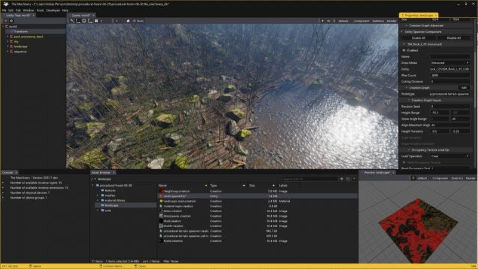The image size is (478, 269).
Task: Click the filter icon in Asset Browser search bar
Action: point(354,179)
